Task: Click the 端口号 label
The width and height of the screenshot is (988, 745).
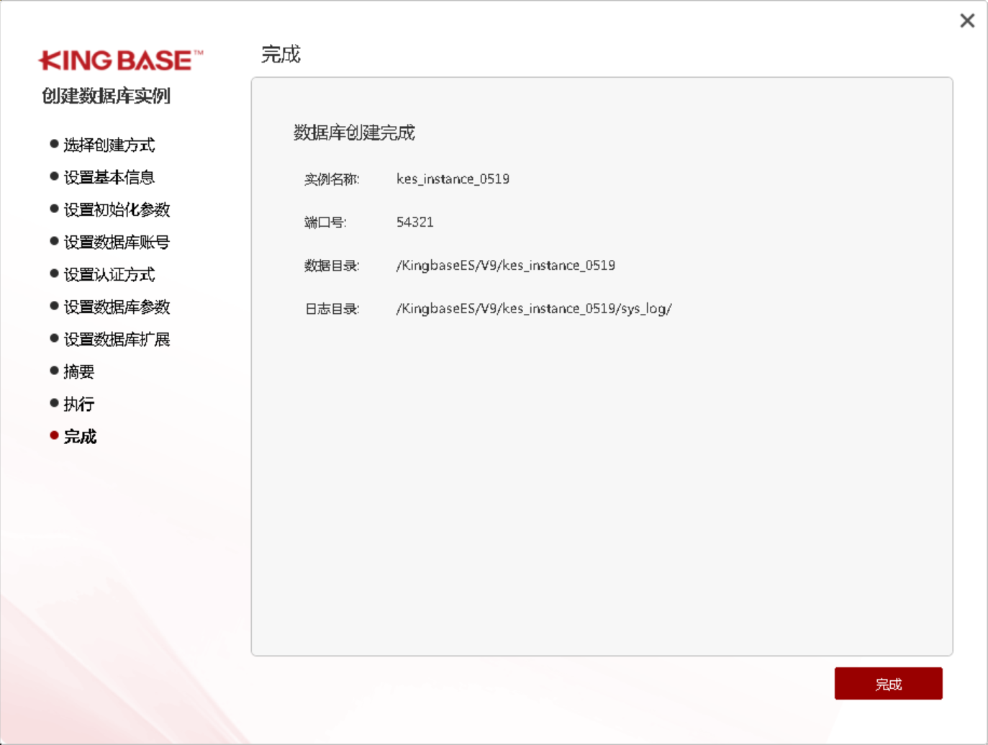Action: (x=325, y=222)
